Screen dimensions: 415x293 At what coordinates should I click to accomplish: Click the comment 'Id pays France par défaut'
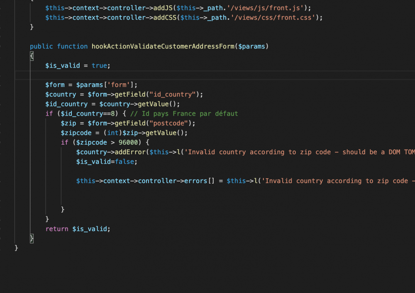click(x=184, y=114)
